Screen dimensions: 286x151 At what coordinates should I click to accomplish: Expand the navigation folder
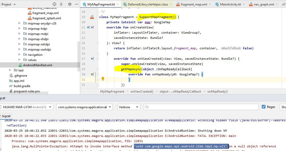[19, 55]
